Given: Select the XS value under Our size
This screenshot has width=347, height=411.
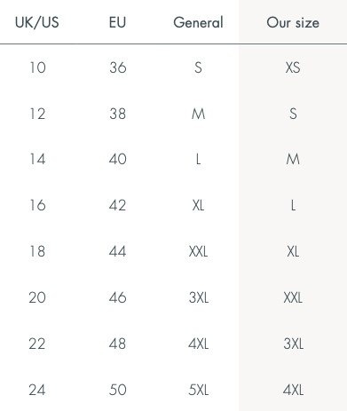Looking at the screenshot, I should point(293,67).
